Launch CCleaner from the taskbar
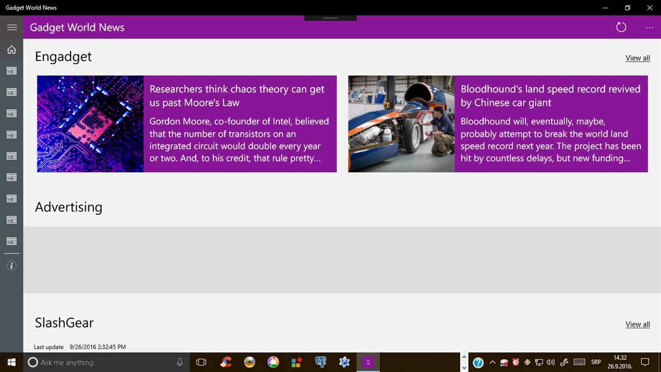Screen dimensions: 661x372 [225, 362]
